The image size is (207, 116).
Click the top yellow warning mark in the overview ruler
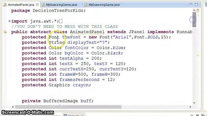[198, 15]
